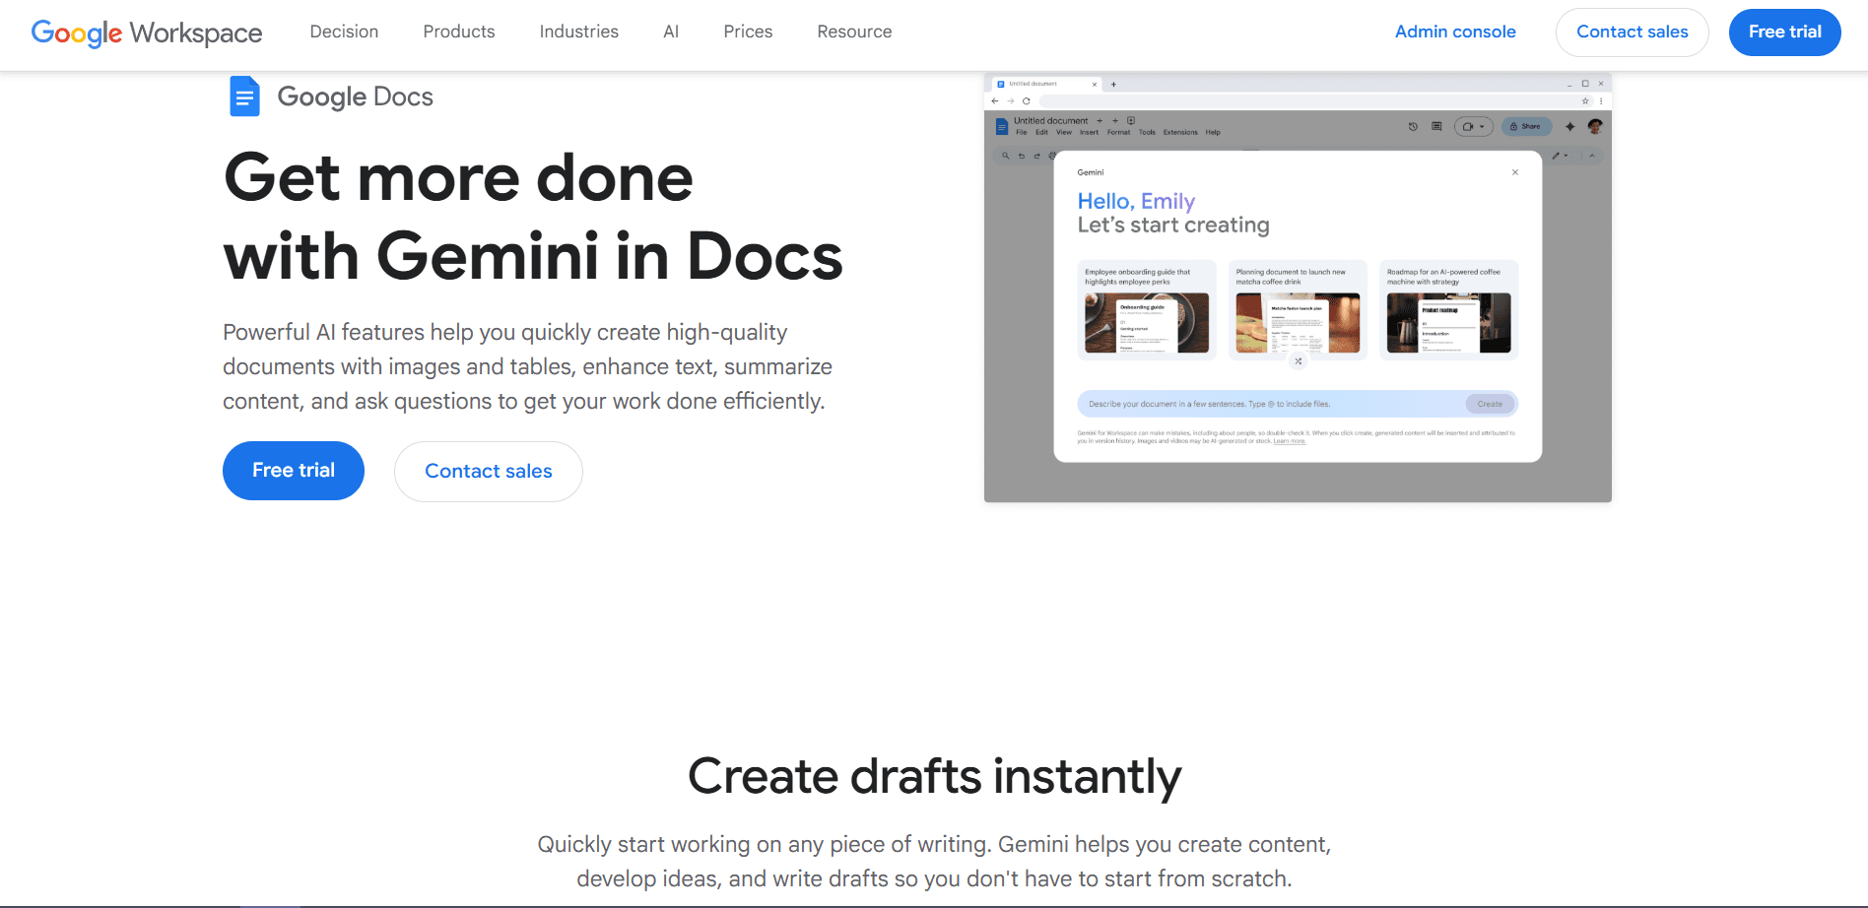1868x908 pixels.
Task: Click the Share button in Docs preview
Action: (x=1527, y=127)
